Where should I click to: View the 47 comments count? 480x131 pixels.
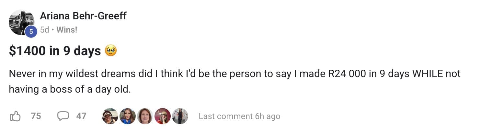[81, 116]
